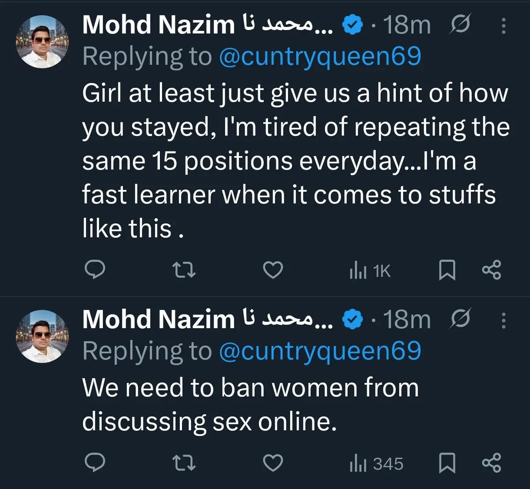Repost the second tweet
530x489 pixels.
183,463
